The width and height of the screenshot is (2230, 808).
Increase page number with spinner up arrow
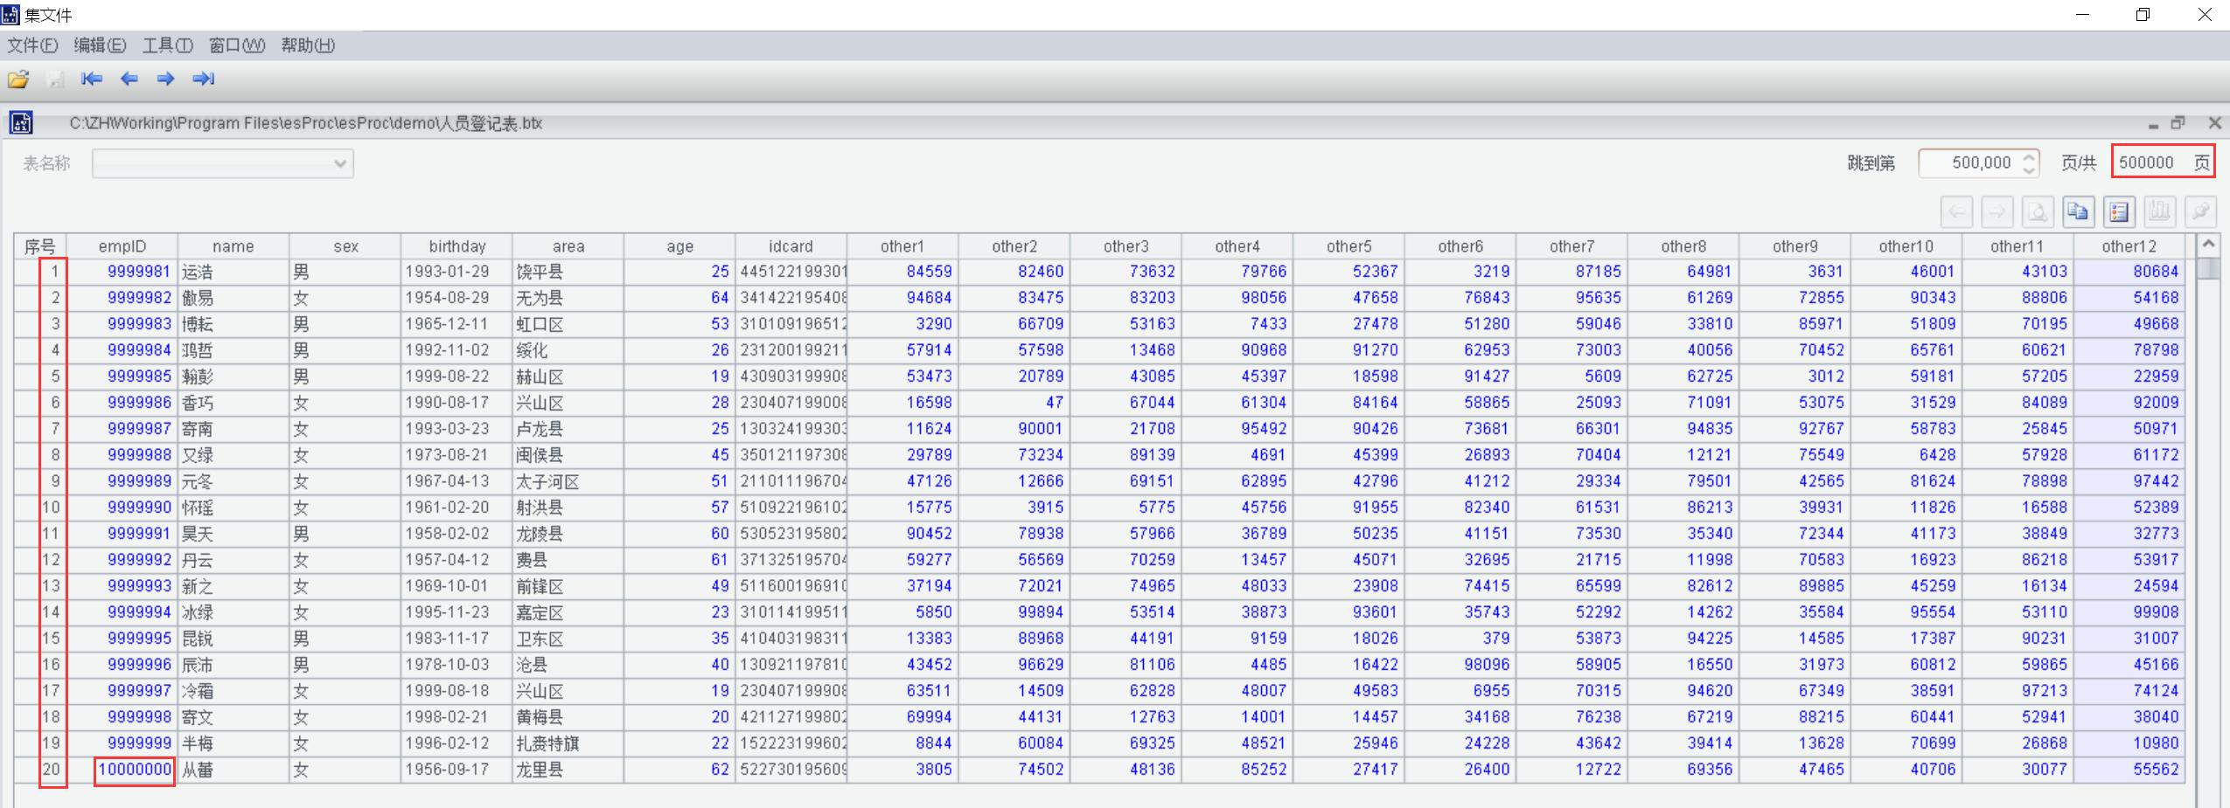tap(2029, 156)
